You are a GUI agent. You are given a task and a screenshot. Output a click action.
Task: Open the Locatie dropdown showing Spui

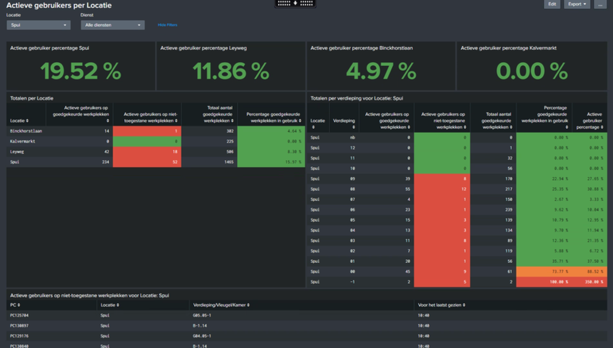pyautogui.click(x=38, y=25)
